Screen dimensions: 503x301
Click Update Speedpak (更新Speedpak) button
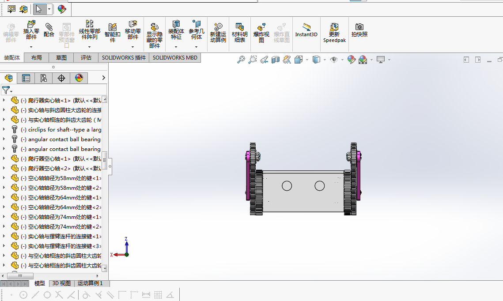[x=334, y=33]
